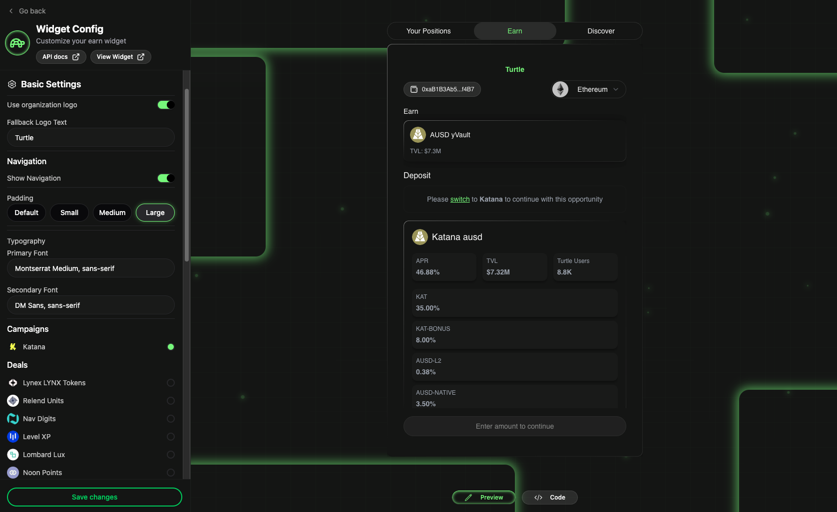The width and height of the screenshot is (837, 512).
Task: Click the settings panel vertical scrollbar
Action: 187,175
